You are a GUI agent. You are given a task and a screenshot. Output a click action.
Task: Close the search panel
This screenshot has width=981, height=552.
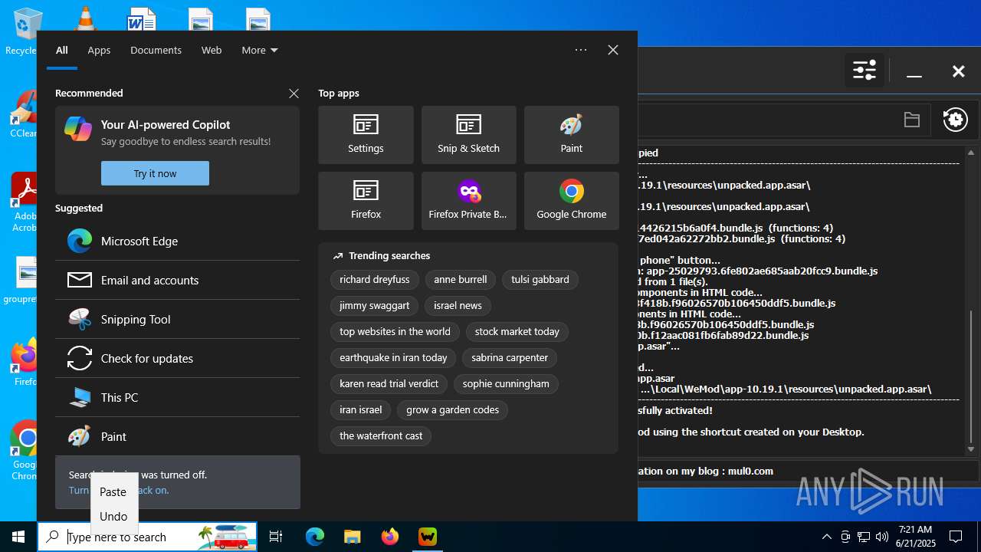click(x=613, y=50)
